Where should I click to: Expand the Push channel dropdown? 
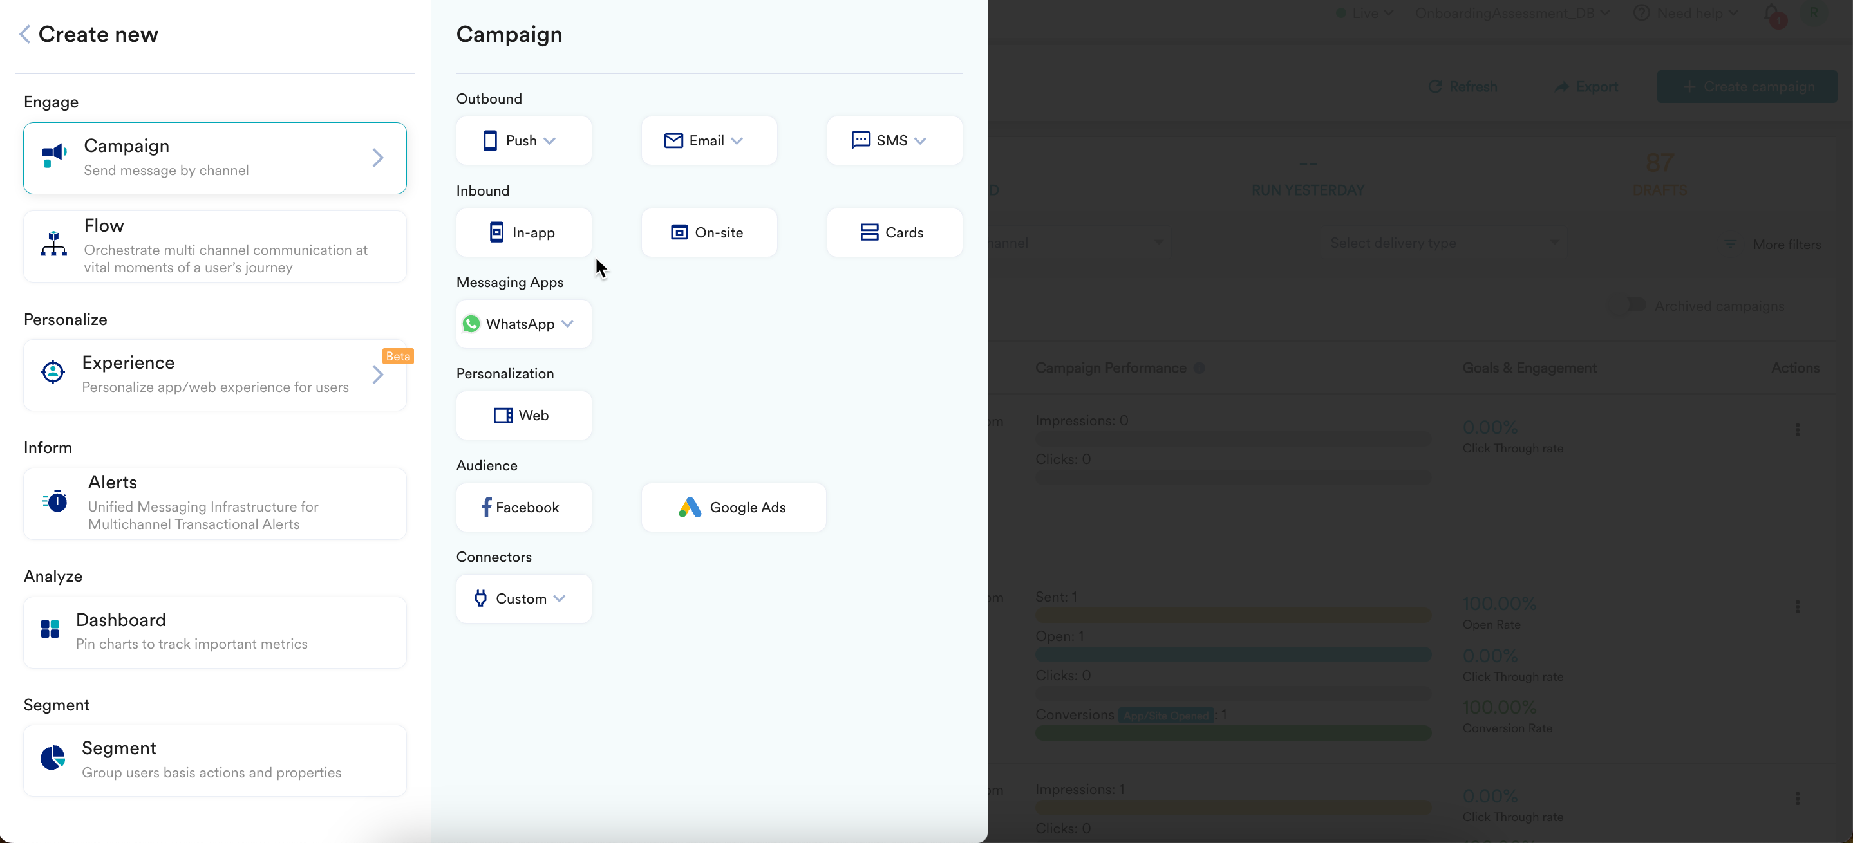coord(523,141)
